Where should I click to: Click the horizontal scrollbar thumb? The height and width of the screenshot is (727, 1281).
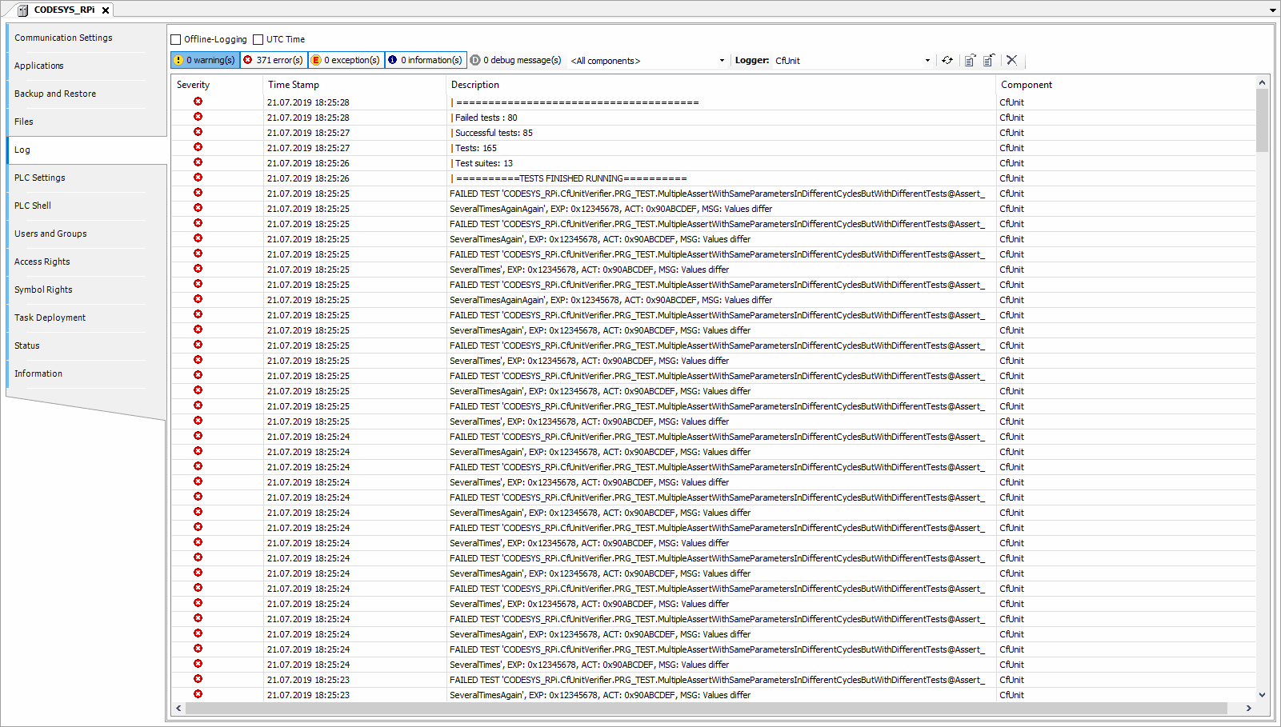[x=707, y=708]
